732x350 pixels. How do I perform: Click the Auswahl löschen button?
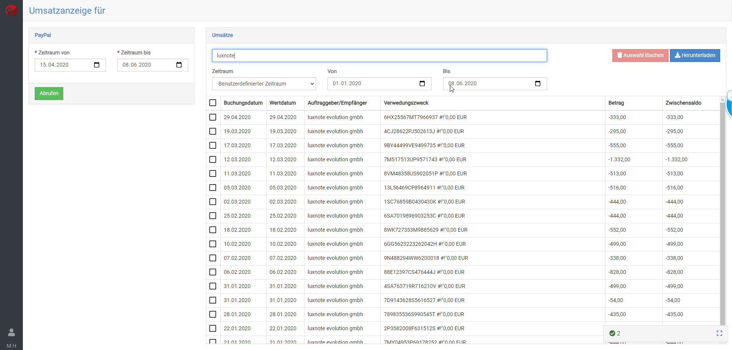640,55
